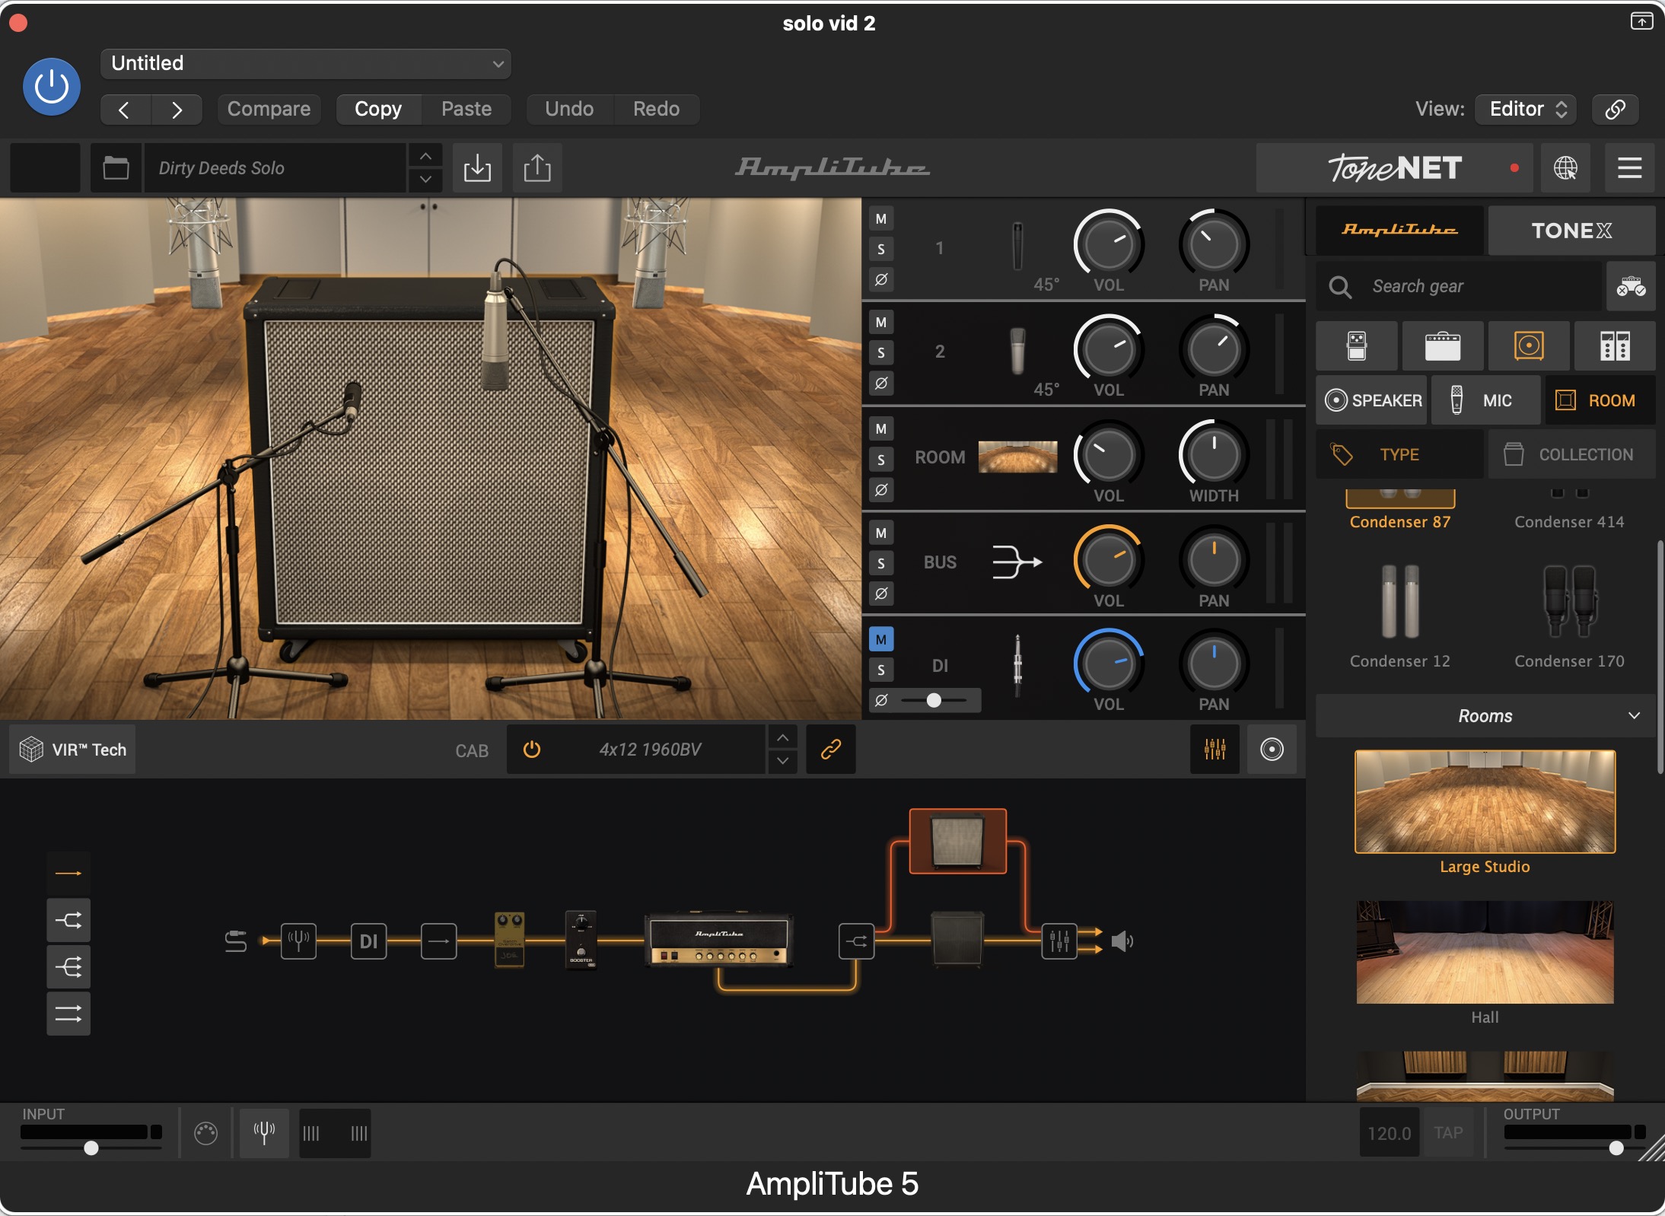1665x1216 pixels.
Task: Click the INPUT level slider handle
Action: click(91, 1148)
